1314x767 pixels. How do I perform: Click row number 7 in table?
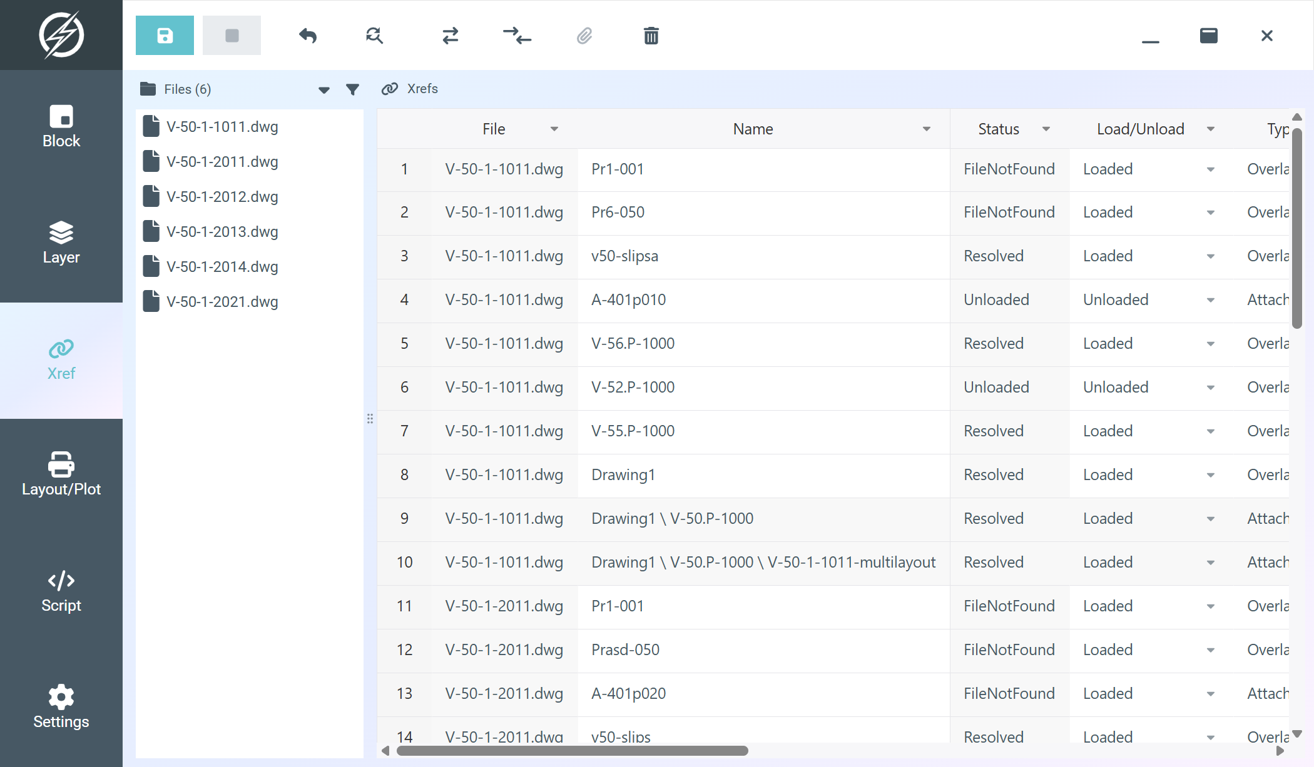[404, 431]
